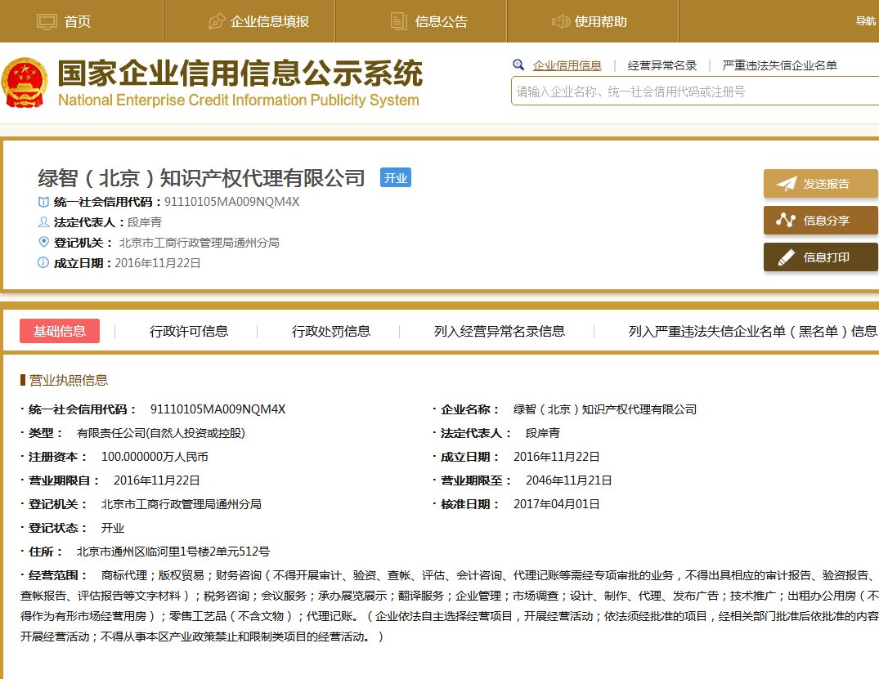
Task: Click 段岸青 in the header summary
Action: click(145, 222)
